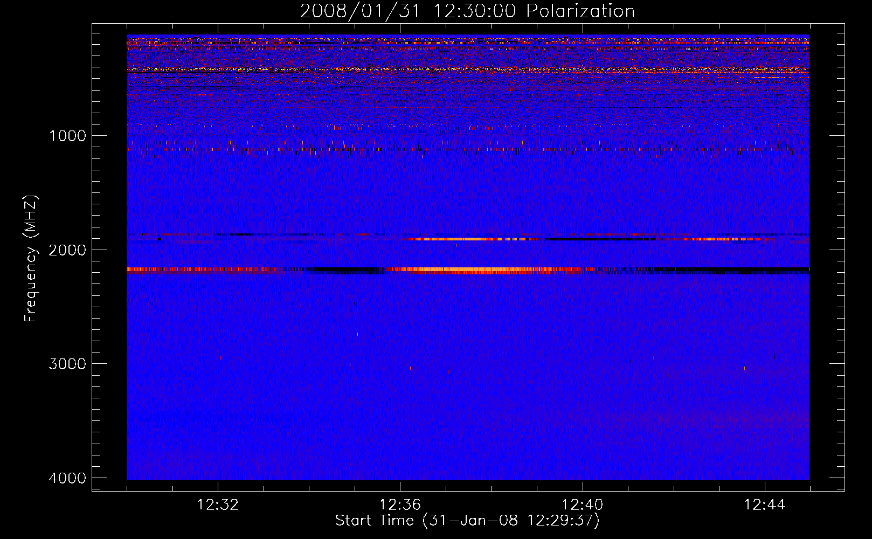
Task: Click the 12:40 time tick label
Action: coord(582,505)
